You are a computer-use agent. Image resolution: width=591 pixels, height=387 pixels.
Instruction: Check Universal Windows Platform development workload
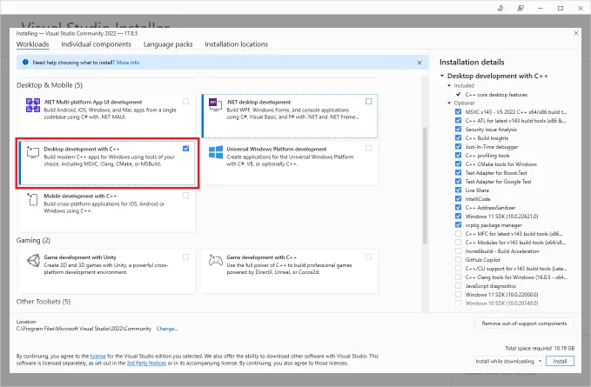tap(369, 149)
